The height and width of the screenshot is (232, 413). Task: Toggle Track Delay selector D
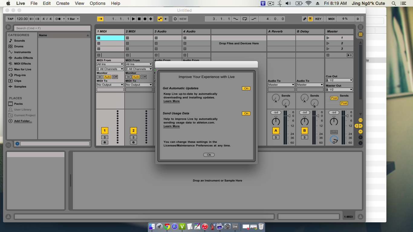click(360, 137)
